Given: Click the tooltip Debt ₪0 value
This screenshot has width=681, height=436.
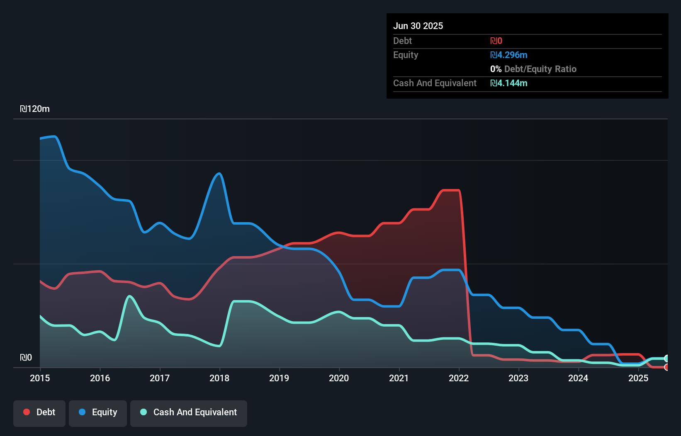Looking at the screenshot, I should (496, 41).
